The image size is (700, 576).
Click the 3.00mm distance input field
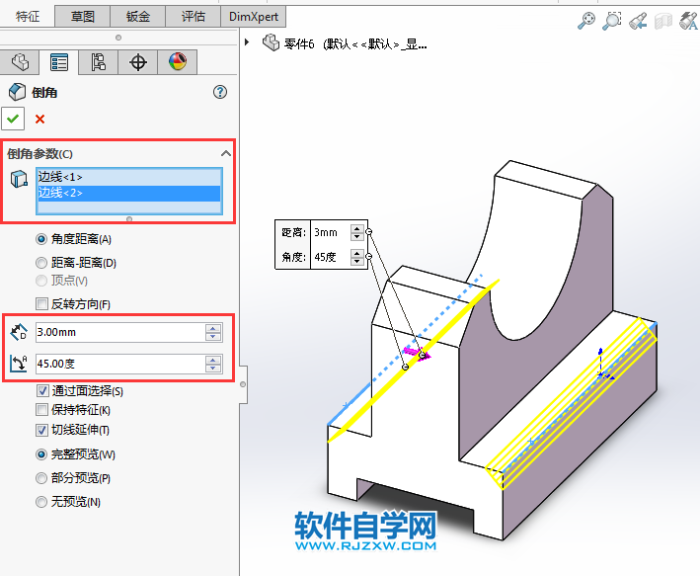point(119,333)
